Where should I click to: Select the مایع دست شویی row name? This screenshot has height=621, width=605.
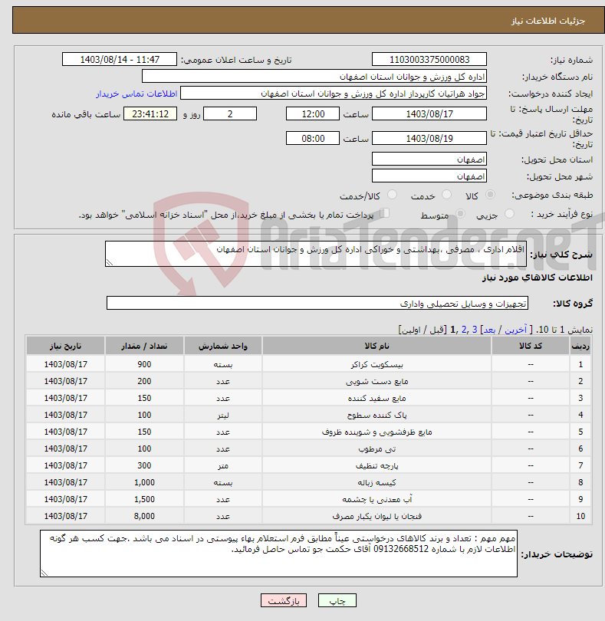pos(376,381)
